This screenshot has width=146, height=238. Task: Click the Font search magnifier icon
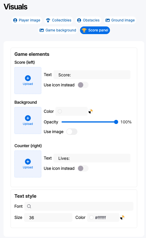pyautogui.click(x=29, y=206)
